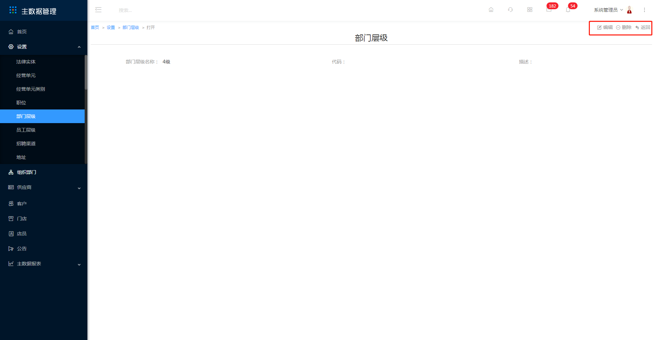
Task: Click the sidebar scrollbar
Action: pos(86,72)
